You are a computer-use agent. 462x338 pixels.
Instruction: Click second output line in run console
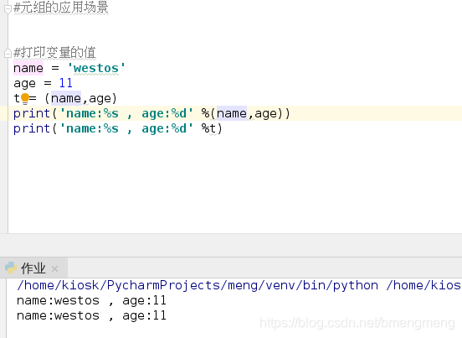91,316
